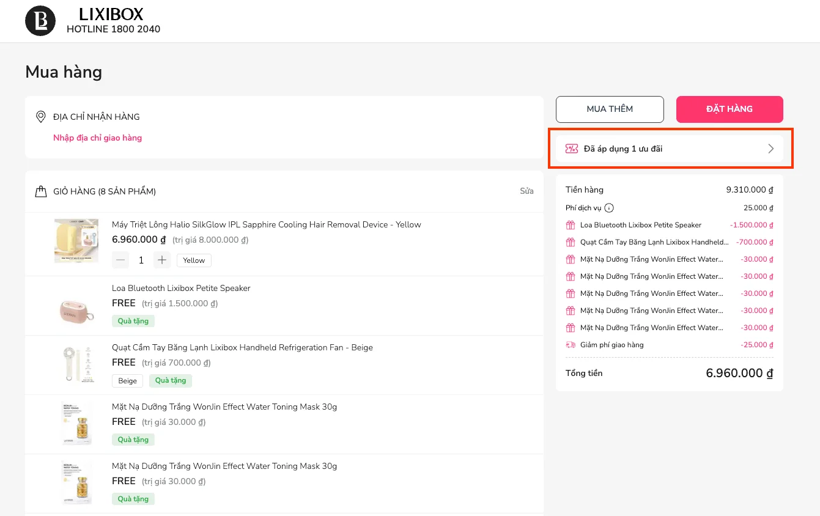Click the coupon icon in the applied offer row
The image size is (820, 516).
572,149
